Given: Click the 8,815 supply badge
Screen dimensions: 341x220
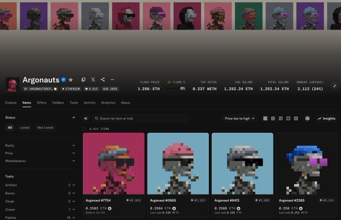Looking at the screenshot, I should pos(91,89).
